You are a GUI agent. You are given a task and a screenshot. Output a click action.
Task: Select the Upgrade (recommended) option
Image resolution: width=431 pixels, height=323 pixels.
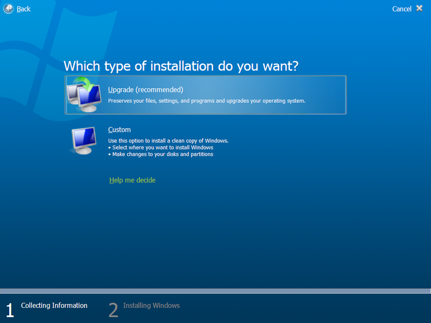(205, 95)
